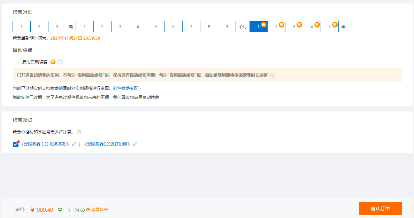Open the help icon after "启用自动续费"

pyautogui.click(x=61, y=62)
